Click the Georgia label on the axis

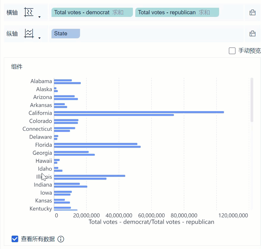tap(42, 153)
